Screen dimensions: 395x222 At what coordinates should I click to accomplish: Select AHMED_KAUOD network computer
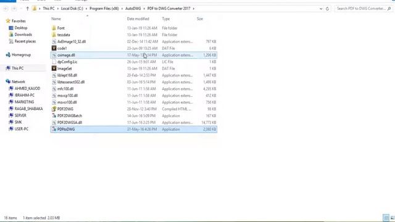click(27, 88)
